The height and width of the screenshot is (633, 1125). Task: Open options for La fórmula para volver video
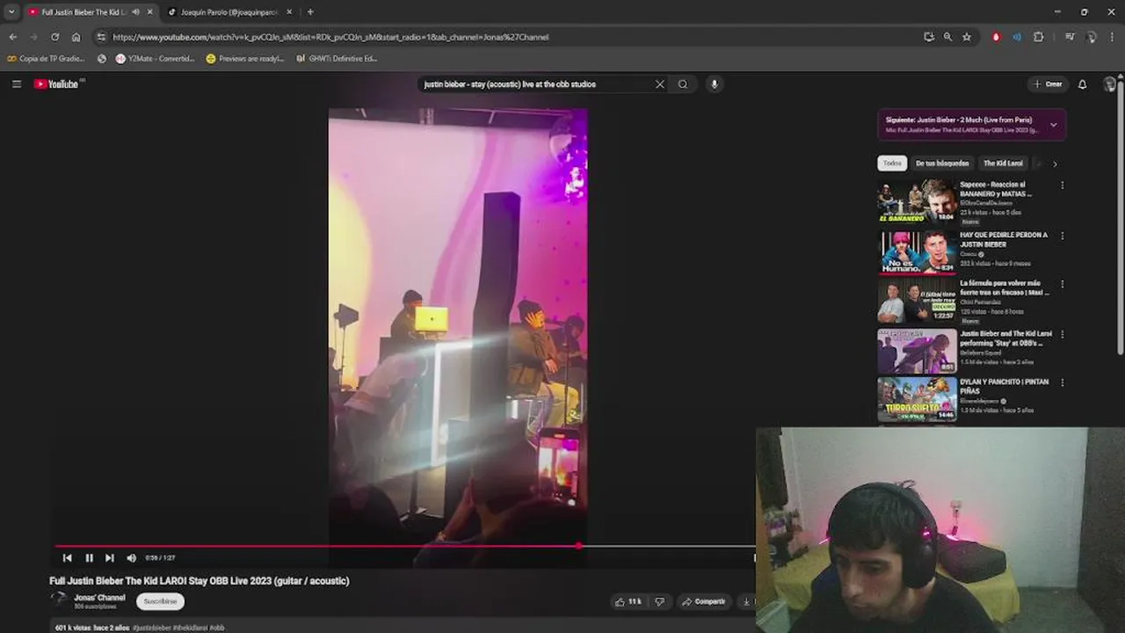(1063, 284)
